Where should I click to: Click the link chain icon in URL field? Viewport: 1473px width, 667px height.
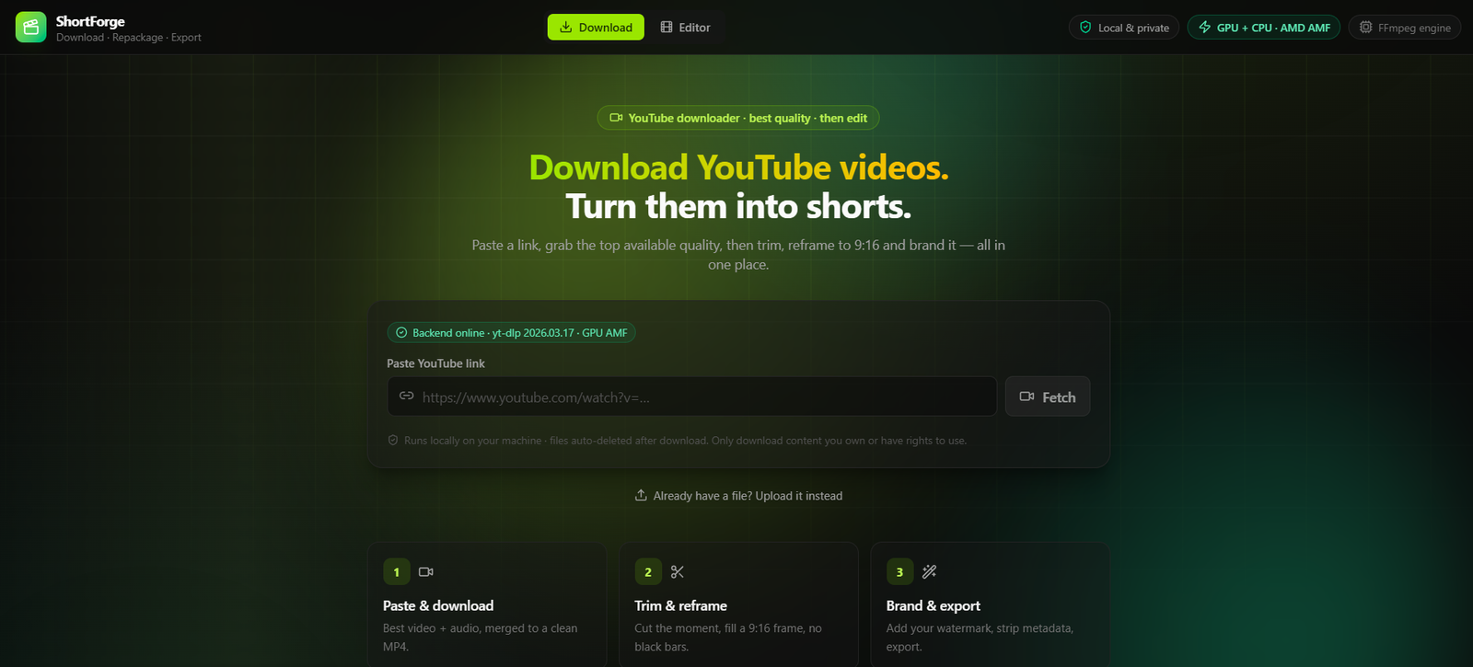tap(406, 396)
